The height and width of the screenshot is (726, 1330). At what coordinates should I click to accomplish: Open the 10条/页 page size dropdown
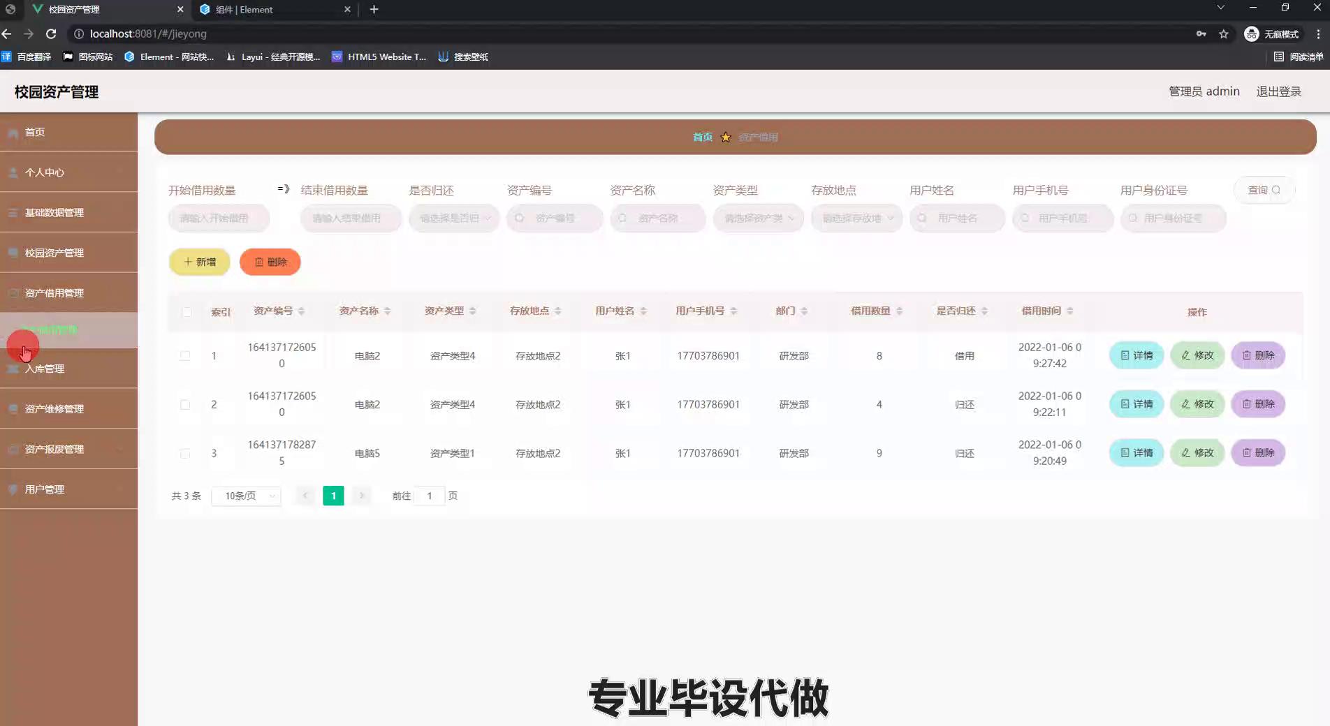[246, 496]
